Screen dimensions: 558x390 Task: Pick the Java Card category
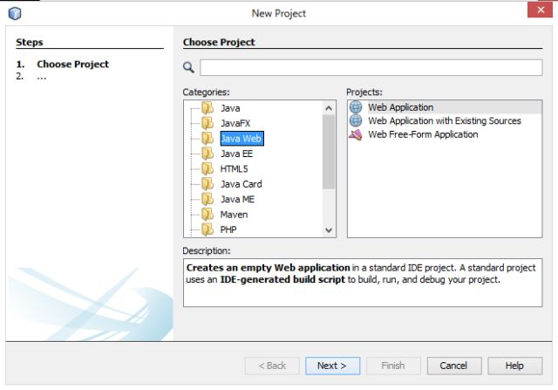(x=241, y=184)
